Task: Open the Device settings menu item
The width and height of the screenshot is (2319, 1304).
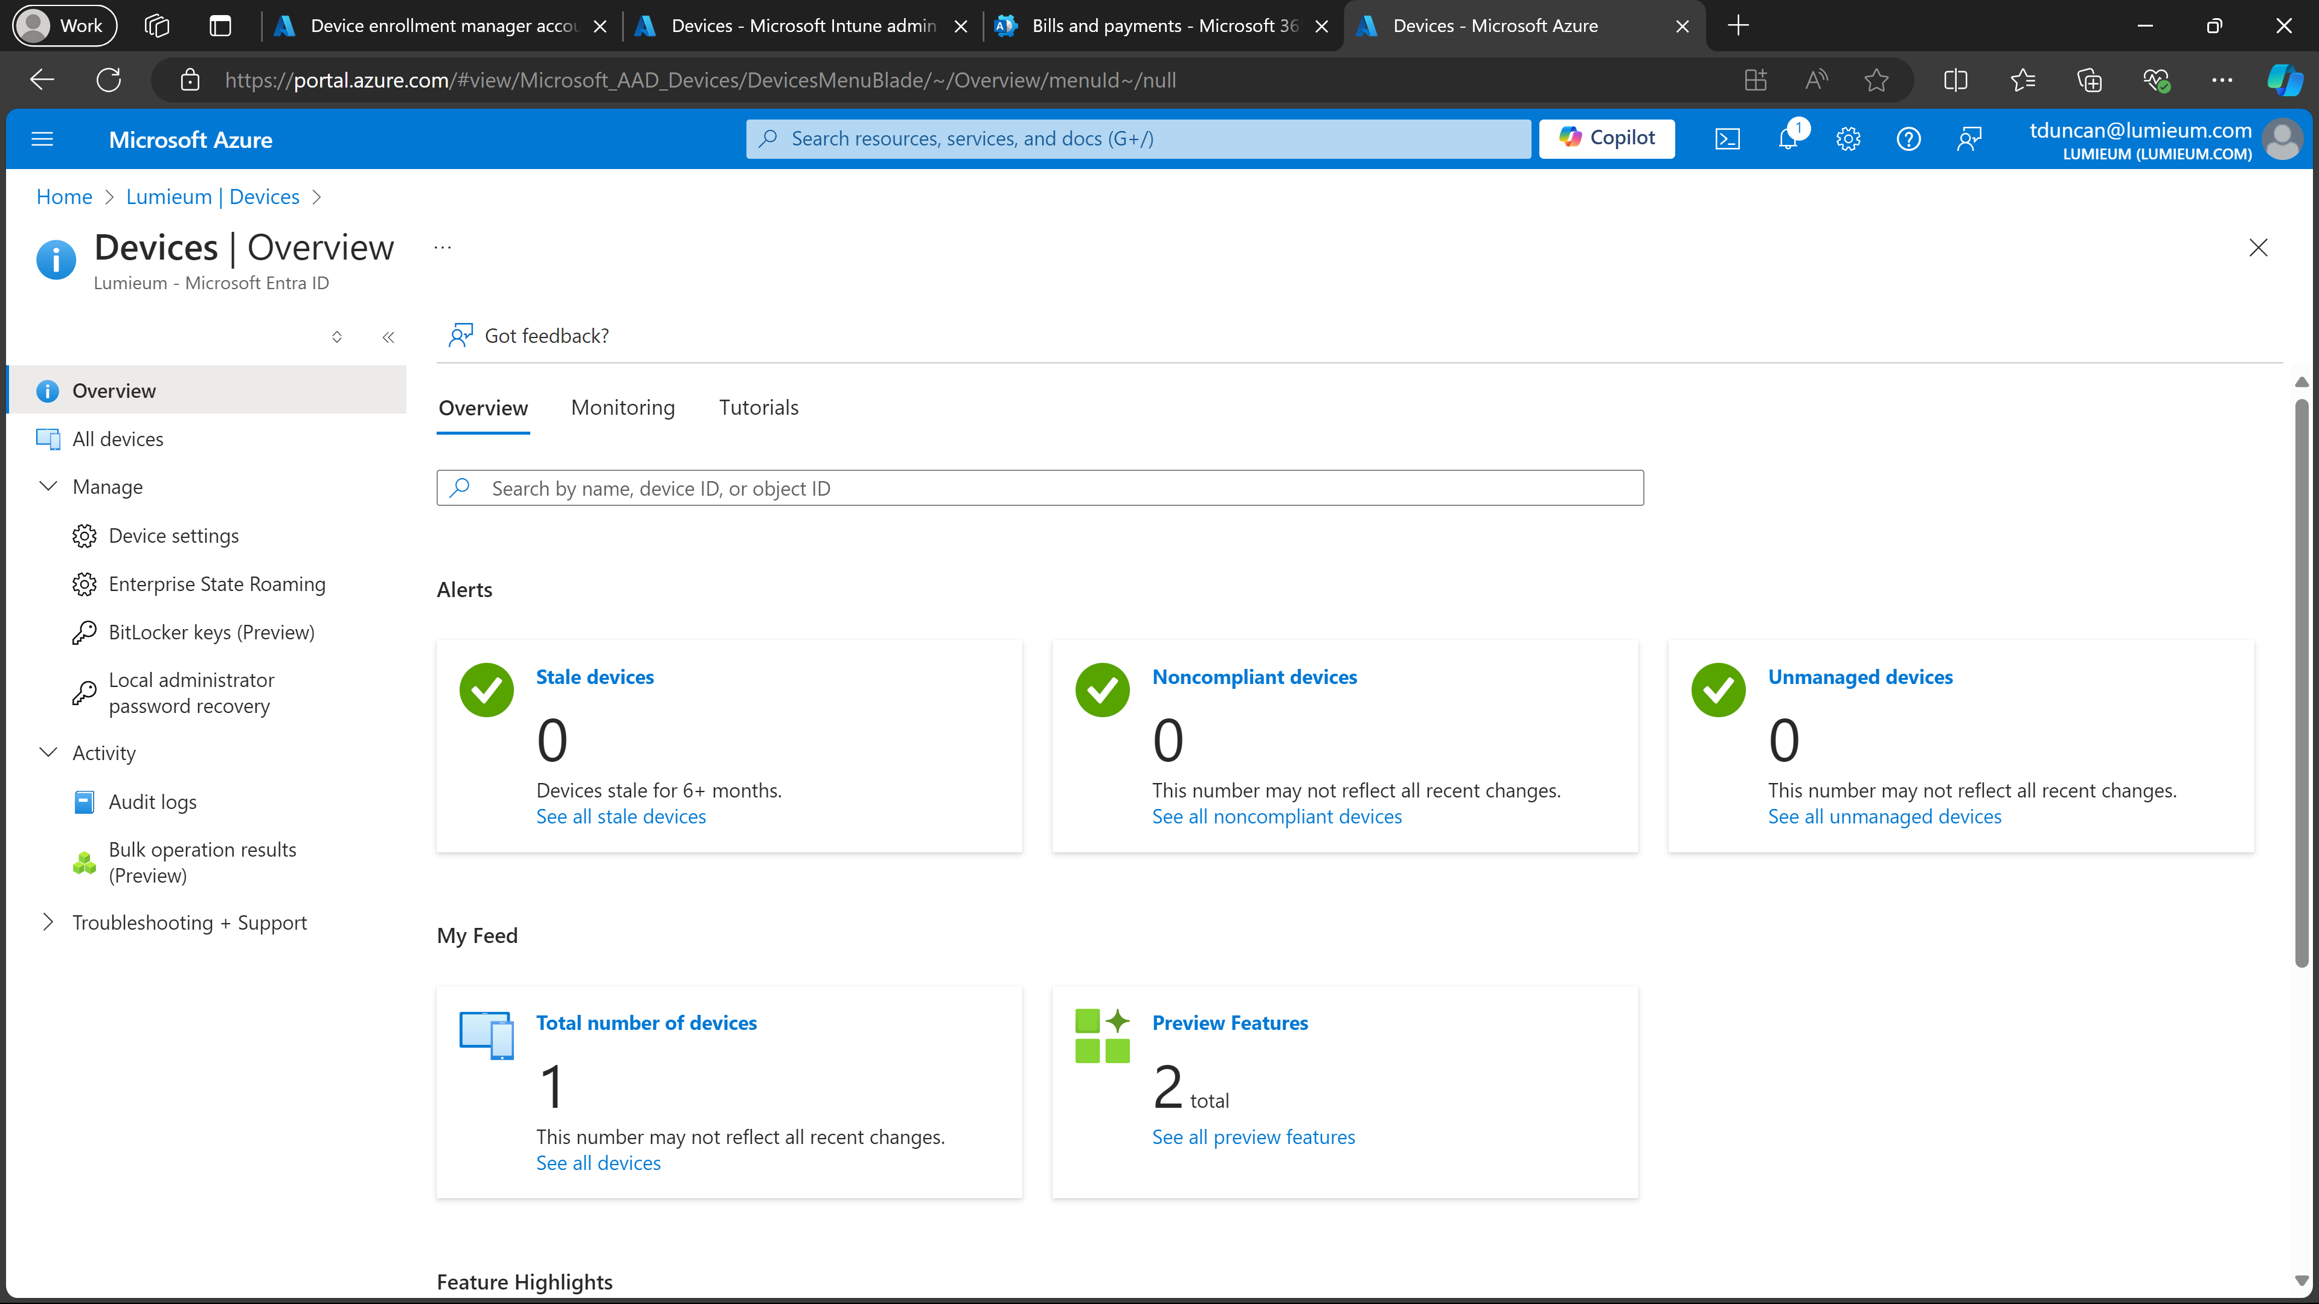Action: [x=173, y=536]
